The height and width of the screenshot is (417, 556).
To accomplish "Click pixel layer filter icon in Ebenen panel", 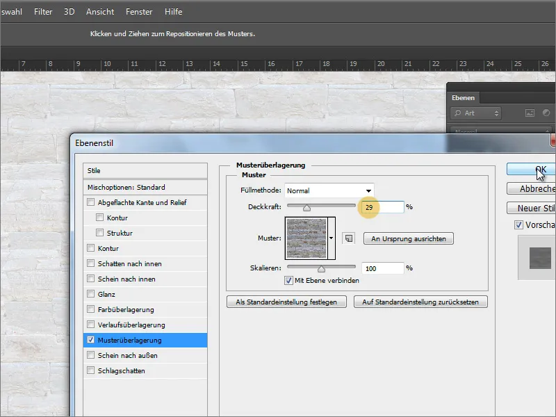I will coord(530,113).
